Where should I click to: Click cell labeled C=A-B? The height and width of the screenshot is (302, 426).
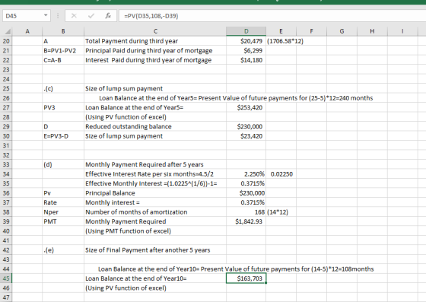click(63, 60)
